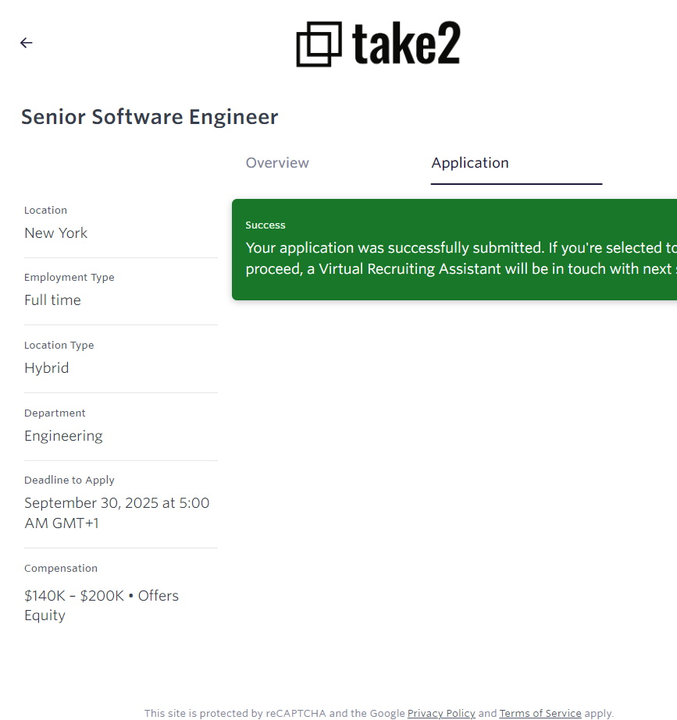The width and height of the screenshot is (677, 720).
Task: Click the Senior Software Engineer title
Action: click(149, 117)
